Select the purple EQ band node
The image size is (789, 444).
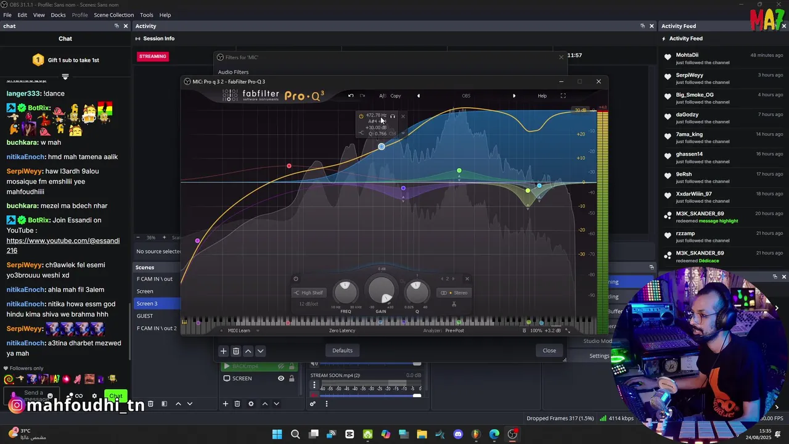pyautogui.click(x=403, y=188)
